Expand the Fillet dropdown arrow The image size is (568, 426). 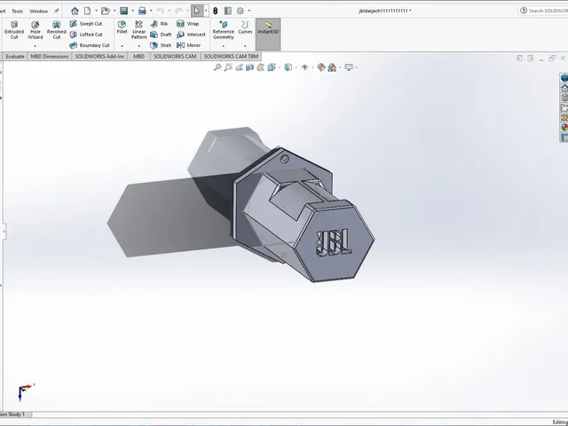pos(122,46)
